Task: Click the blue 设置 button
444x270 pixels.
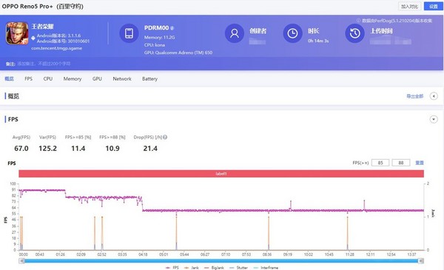Action: point(433,6)
